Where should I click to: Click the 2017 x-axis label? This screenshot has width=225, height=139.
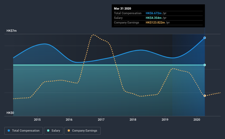pyautogui.click(x=101, y=120)
